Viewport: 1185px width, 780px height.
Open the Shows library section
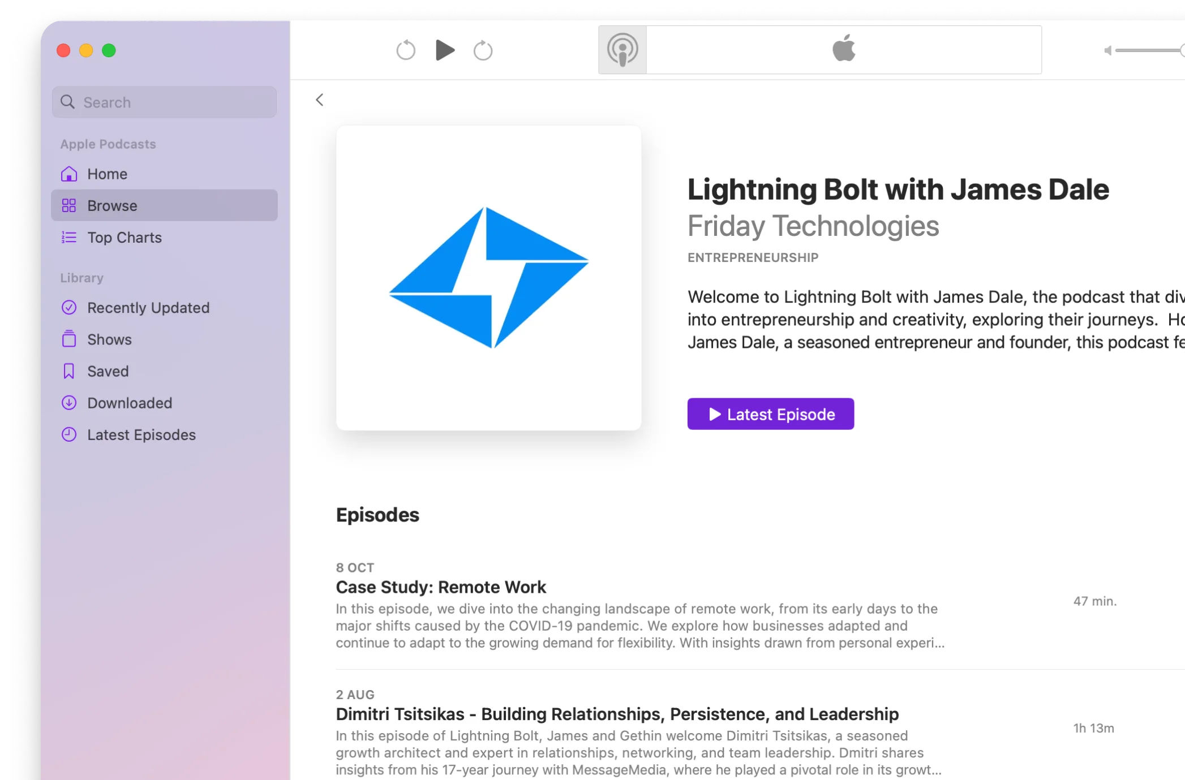pyautogui.click(x=110, y=339)
